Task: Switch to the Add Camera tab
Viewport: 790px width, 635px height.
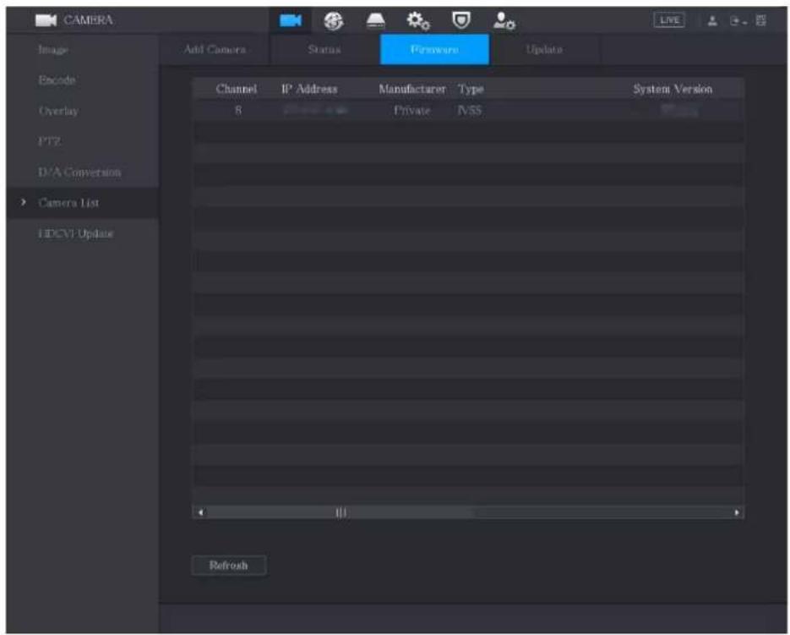Action: 215,49
